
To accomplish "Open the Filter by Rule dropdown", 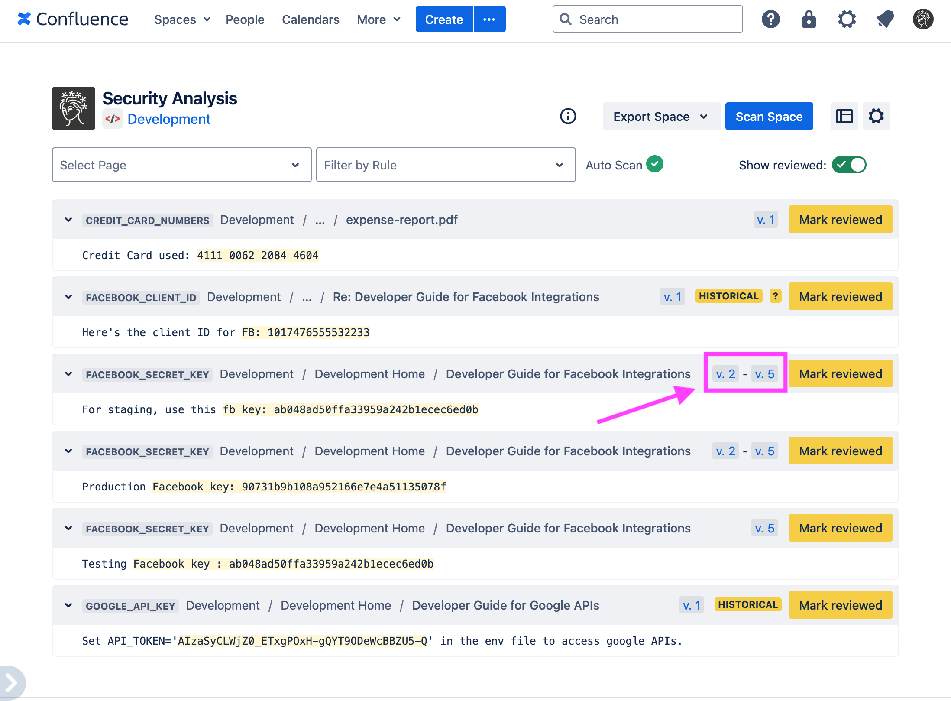I will 445,165.
